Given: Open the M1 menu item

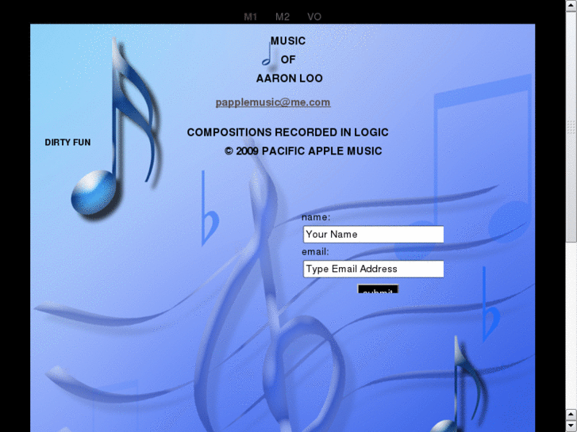Looking at the screenshot, I should (x=250, y=17).
